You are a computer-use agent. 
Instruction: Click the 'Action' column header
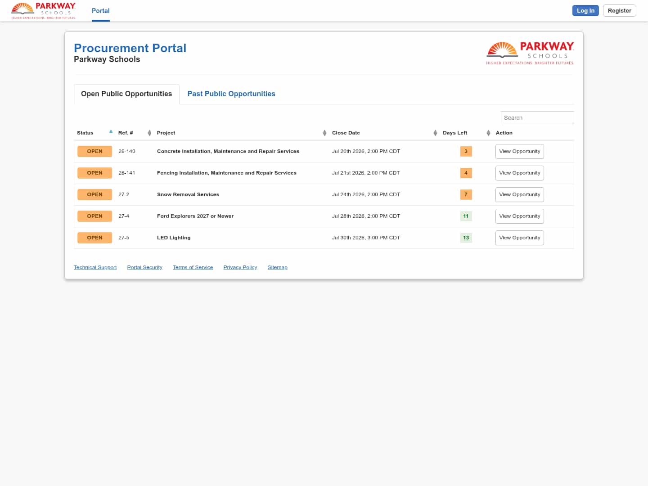tap(504, 133)
